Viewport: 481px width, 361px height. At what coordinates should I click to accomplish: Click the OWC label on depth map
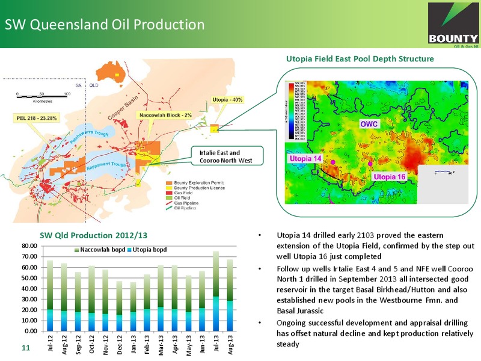[369, 124]
